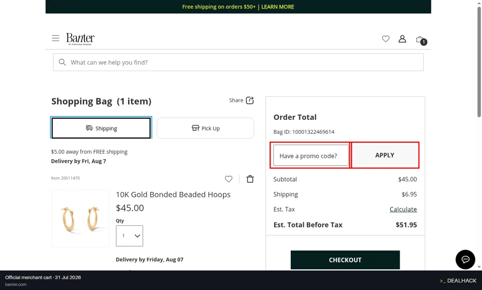Focus the promo code field
This screenshot has width=482, height=290.
(311, 155)
